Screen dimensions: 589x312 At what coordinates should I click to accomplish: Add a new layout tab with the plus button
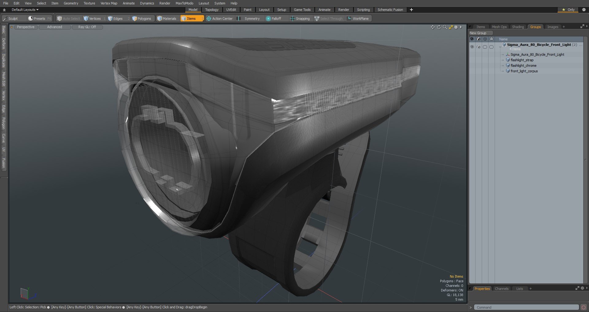(x=411, y=10)
